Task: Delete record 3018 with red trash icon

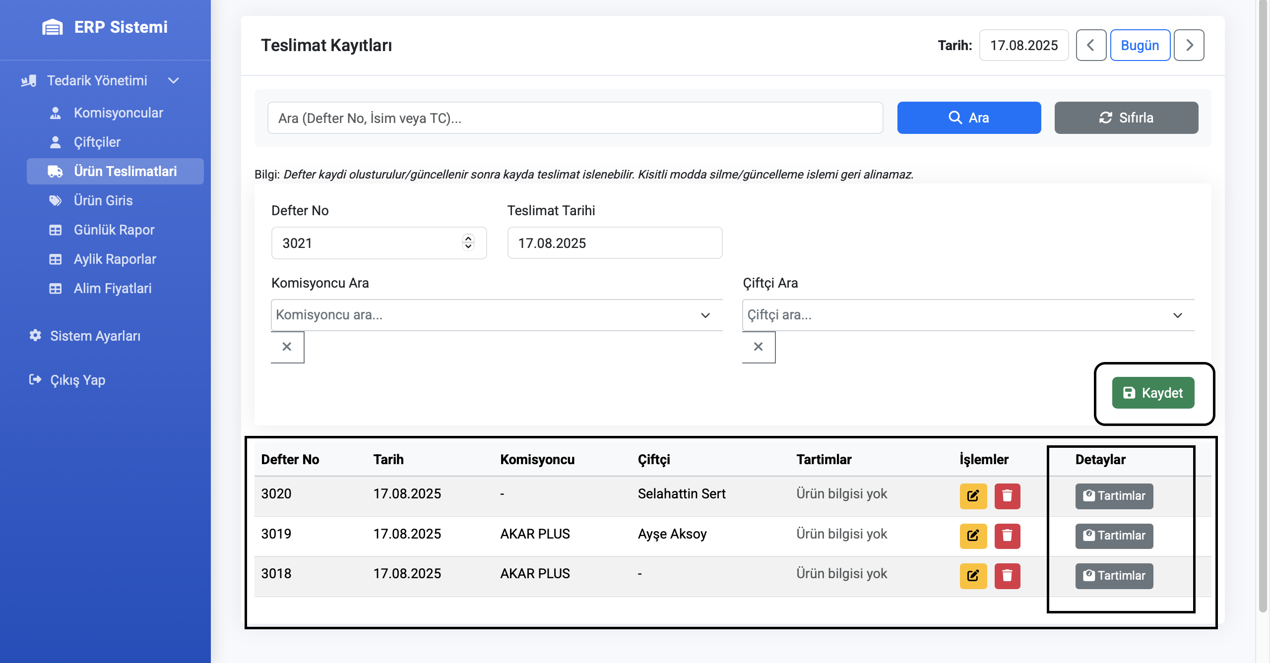Action: pos(1007,576)
